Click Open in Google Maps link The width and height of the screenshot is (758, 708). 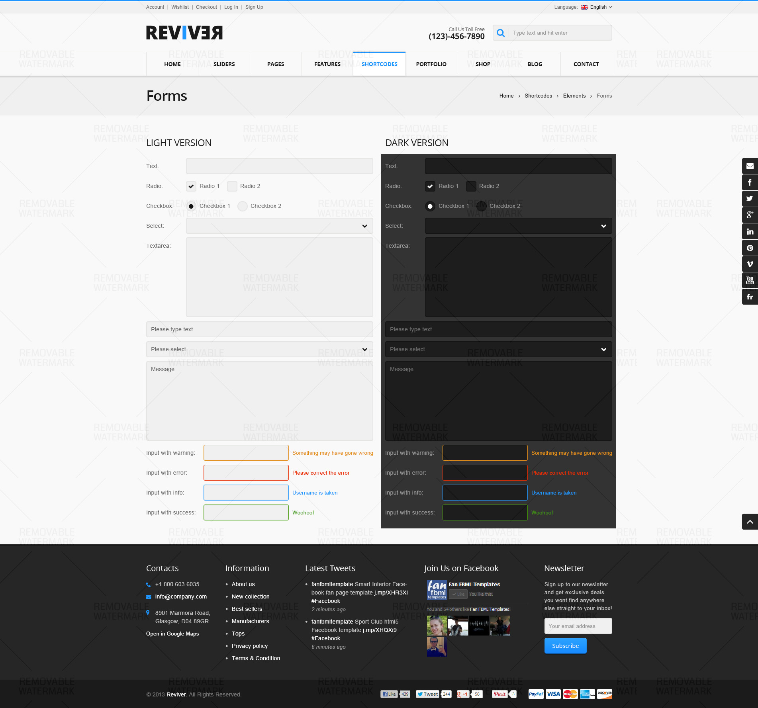[172, 634]
